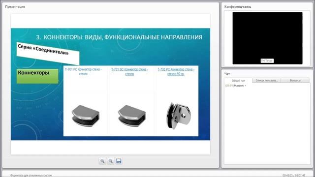Zoom out of the presentation slide
Viewport: 315px width, 177px height.
tap(110, 161)
